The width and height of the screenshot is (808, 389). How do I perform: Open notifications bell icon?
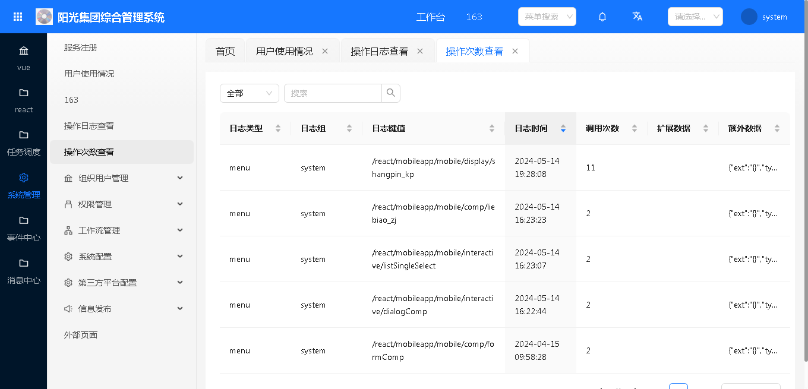(x=602, y=17)
